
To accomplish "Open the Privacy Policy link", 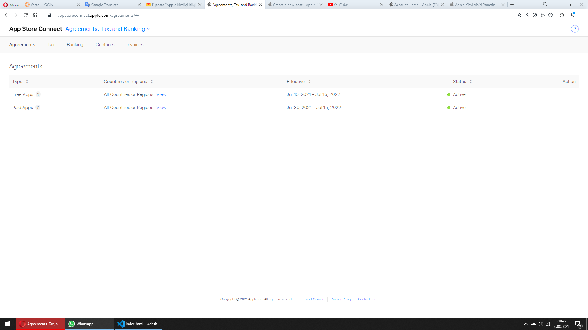I will (x=341, y=299).
